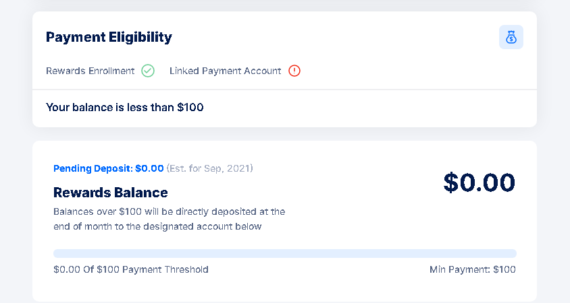Screen dimensions: 570x303
Task: Click the Rewards Balance heading
Action: point(111,193)
